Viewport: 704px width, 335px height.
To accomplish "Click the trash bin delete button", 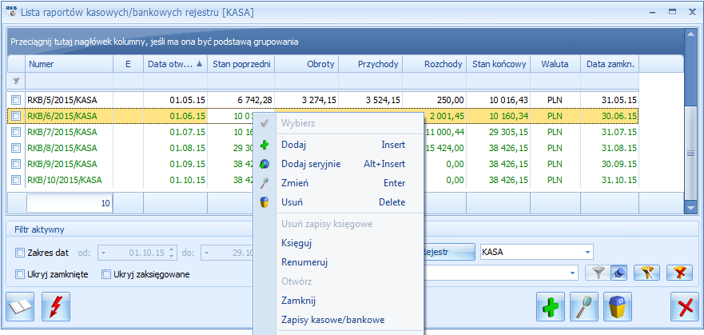I will coord(618,307).
